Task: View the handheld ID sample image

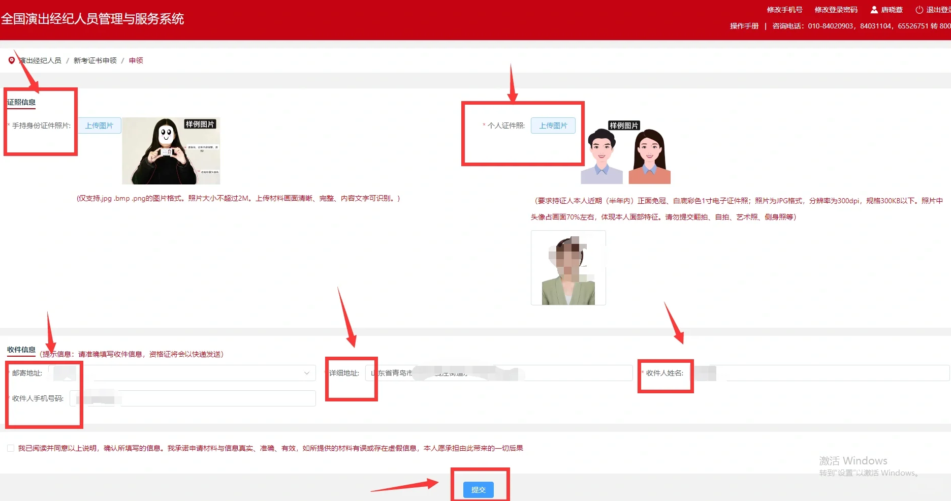Action: 171,151
